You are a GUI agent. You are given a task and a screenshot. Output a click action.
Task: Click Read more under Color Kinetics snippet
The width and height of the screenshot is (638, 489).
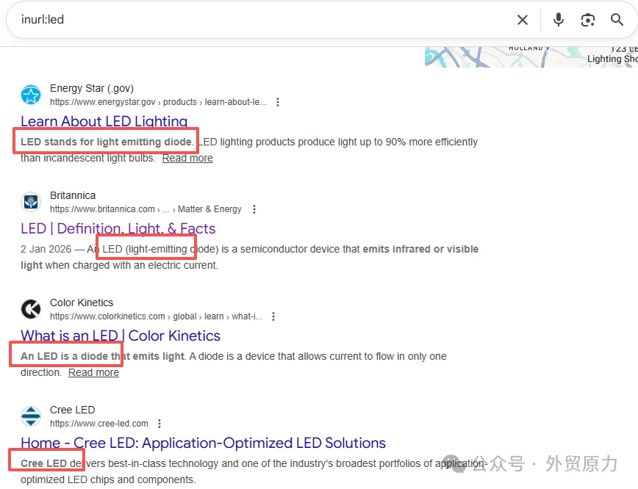93,372
